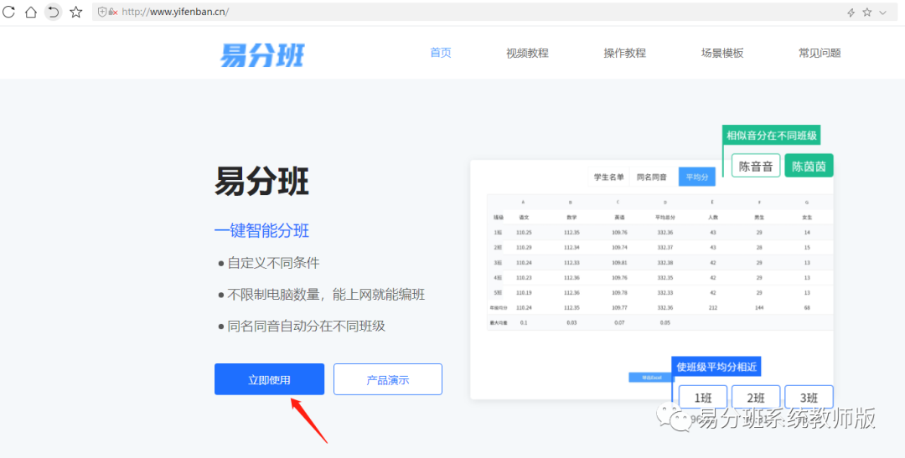
Task: Click the 一键智能分班 subtitle
Action: 262,231
